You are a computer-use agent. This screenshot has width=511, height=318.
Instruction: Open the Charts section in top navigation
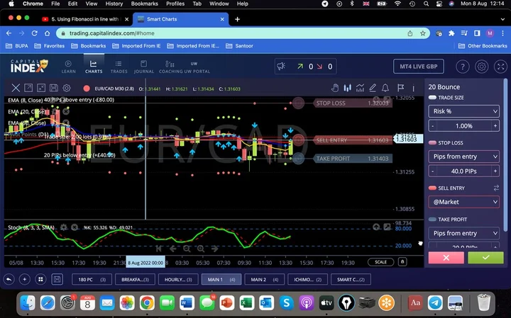pyautogui.click(x=93, y=67)
